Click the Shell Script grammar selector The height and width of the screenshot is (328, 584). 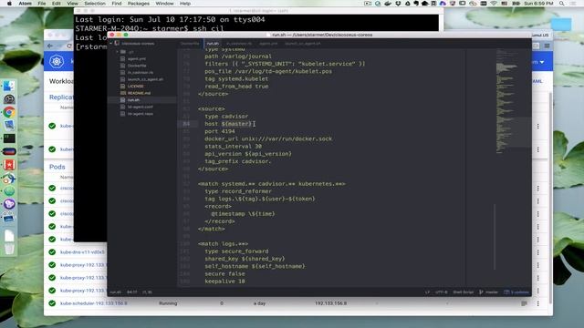[463, 292]
